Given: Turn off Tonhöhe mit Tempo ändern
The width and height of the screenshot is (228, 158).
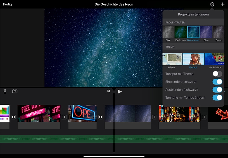Looking at the screenshot, I should click(217, 98).
